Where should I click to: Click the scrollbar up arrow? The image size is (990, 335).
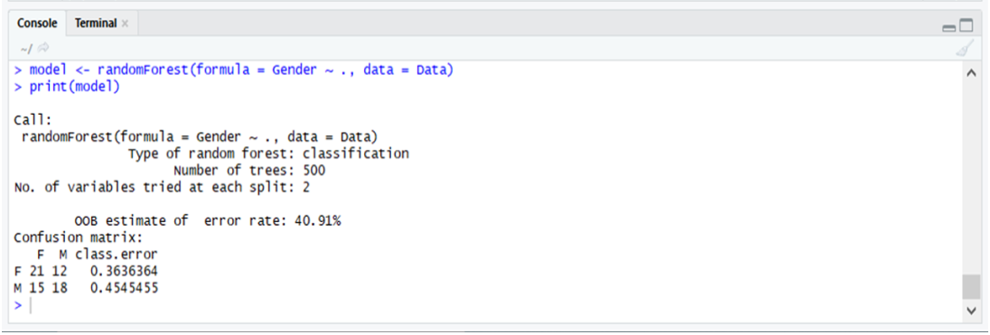point(970,73)
